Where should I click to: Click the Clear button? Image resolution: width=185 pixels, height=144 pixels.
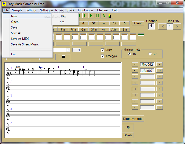pyautogui.click(x=138, y=23)
